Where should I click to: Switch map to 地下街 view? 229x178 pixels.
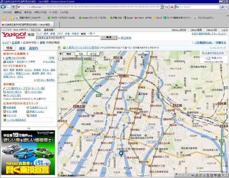tap(93, 54)
